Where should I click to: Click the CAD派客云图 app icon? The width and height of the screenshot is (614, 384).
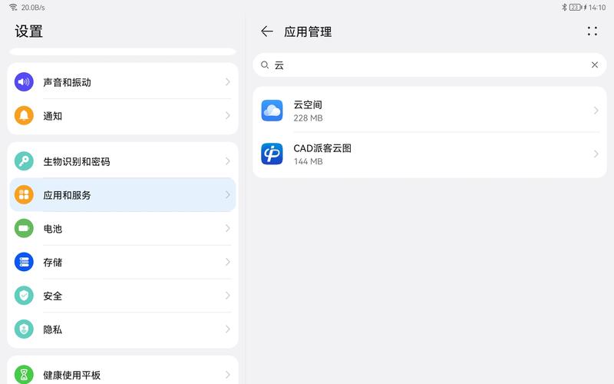pyautogui.click(x=272, y=154)
